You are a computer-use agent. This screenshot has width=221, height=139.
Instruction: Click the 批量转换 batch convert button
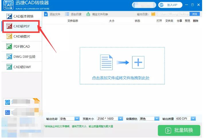tap(179, 130)
